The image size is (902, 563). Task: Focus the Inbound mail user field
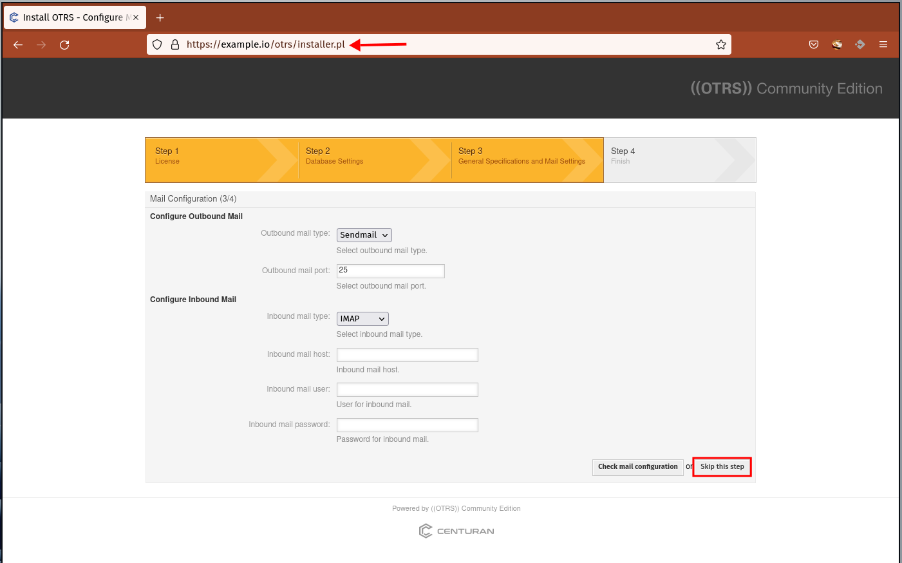click(408, 390)
